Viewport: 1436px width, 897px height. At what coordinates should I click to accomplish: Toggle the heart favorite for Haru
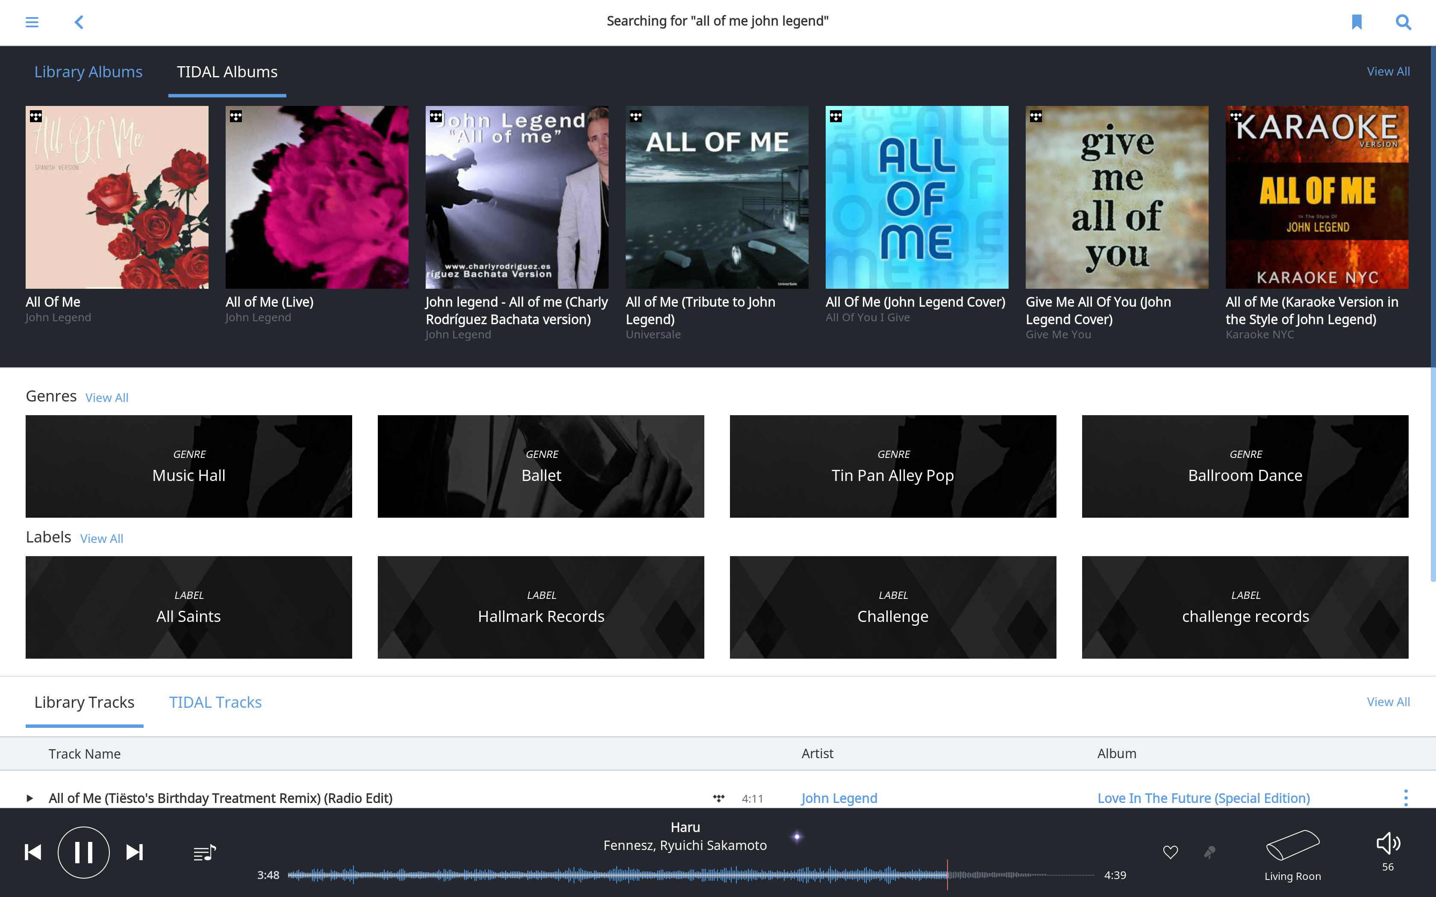(x=1170, y=853)
